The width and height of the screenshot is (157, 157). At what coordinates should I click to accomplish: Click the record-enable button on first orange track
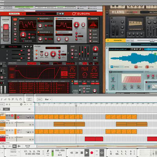click(12, 115)
